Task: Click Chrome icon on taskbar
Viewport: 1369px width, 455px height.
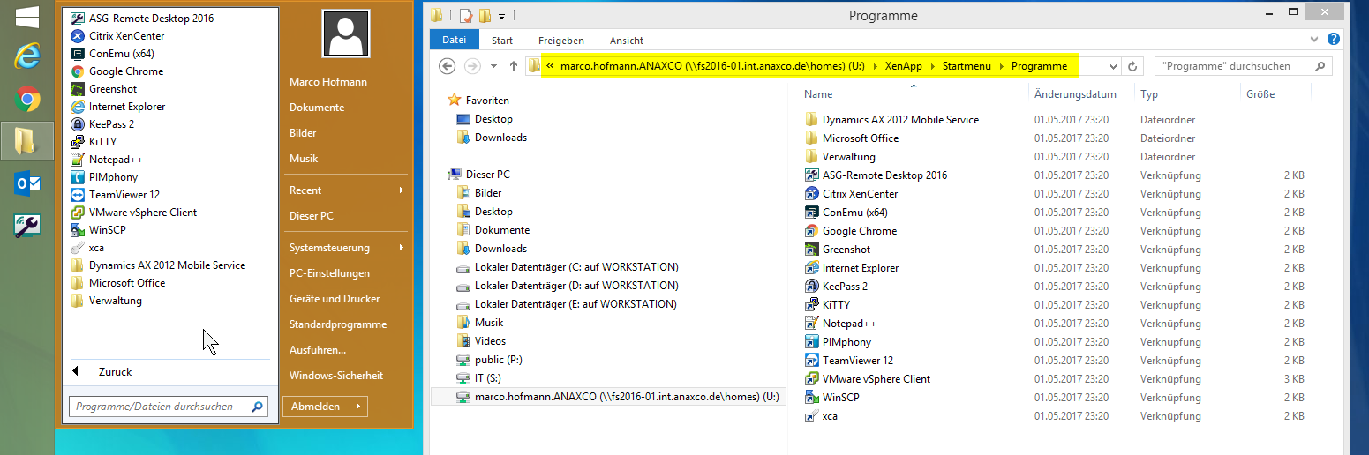Action: 27,99
